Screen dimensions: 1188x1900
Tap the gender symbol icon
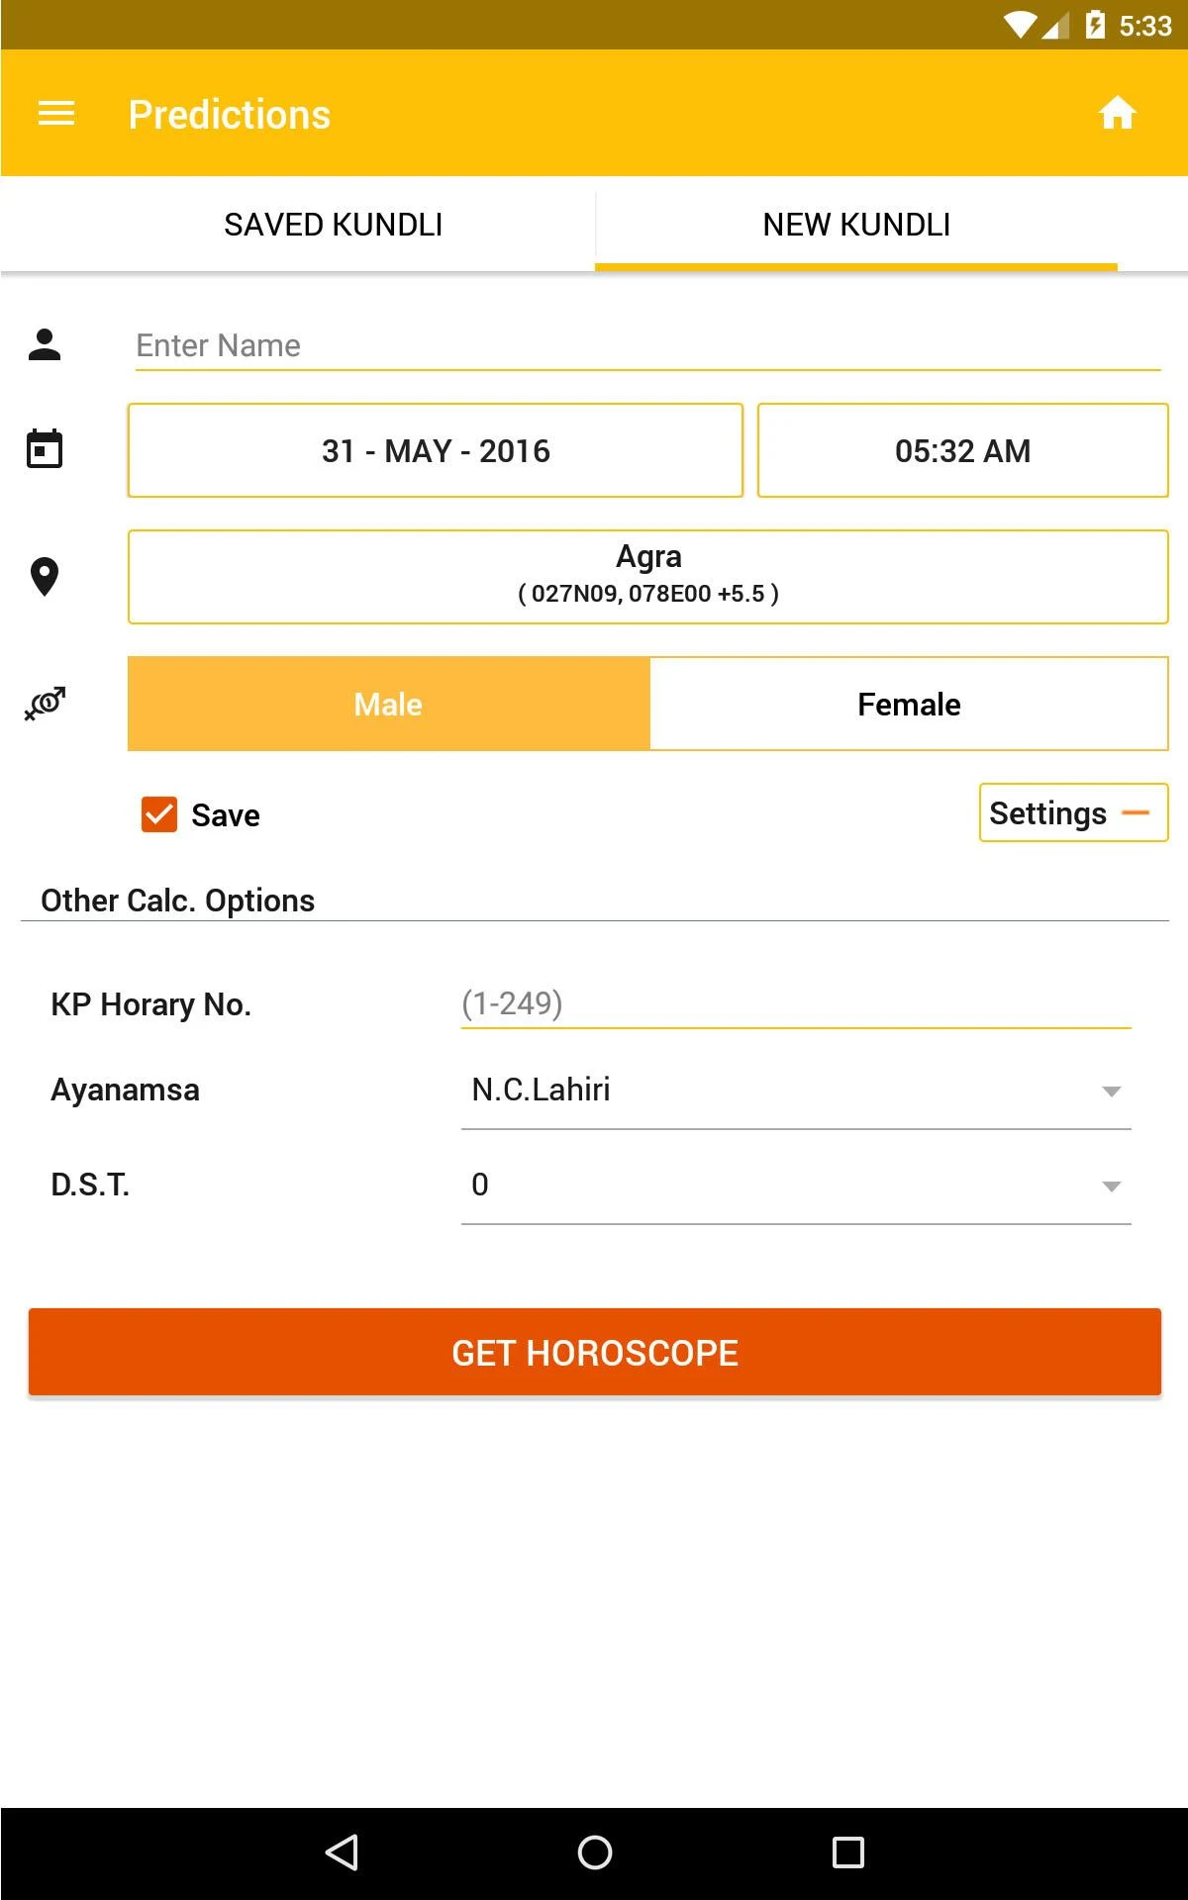45,704
